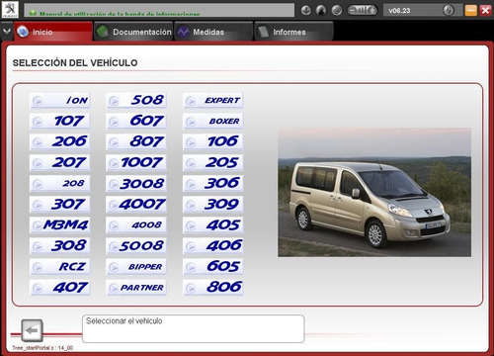Choose the Expert vehicle

tap(213, 101)
